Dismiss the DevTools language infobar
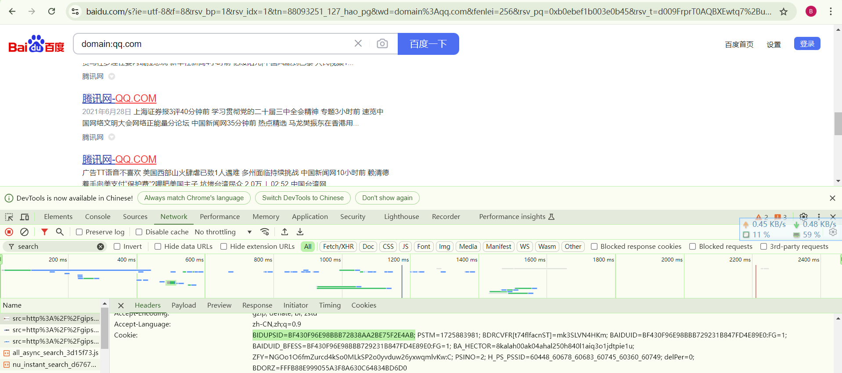 point(832,198)
